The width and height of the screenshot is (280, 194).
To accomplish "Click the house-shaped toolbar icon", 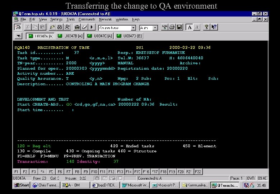I will click(x=77, y=27).
